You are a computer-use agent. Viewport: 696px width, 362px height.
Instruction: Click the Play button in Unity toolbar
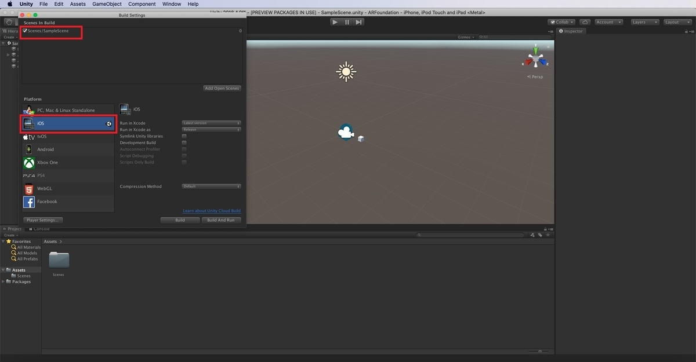click(x=335, y=22)
